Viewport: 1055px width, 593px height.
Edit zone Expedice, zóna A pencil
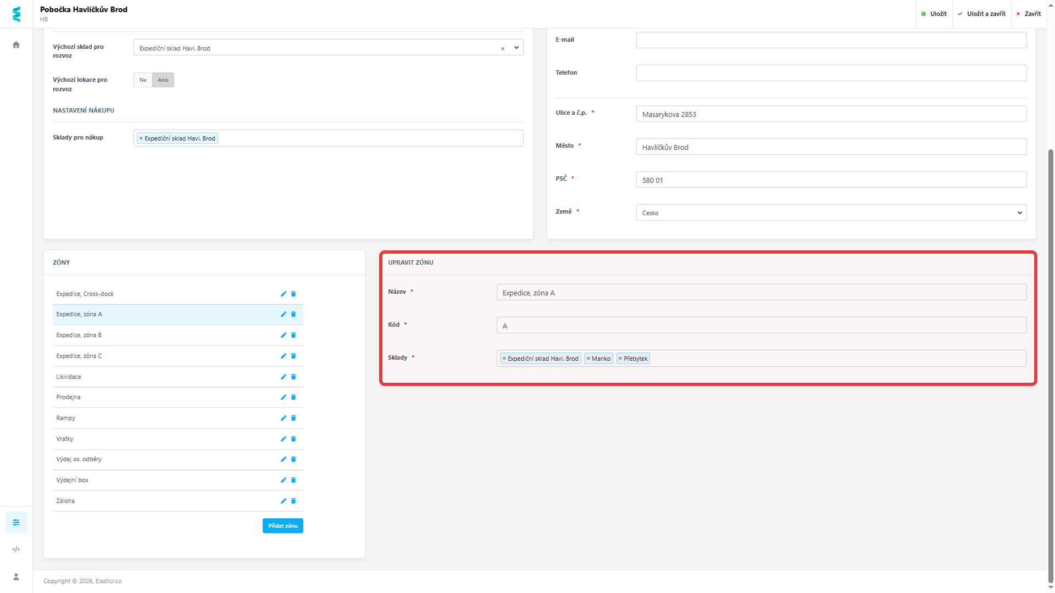tap(284, 314)
